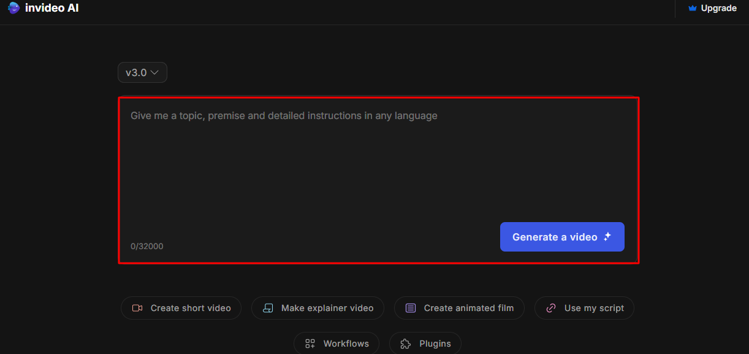Choose Create short video
This screenshot has height=354, width=749.
181,308
